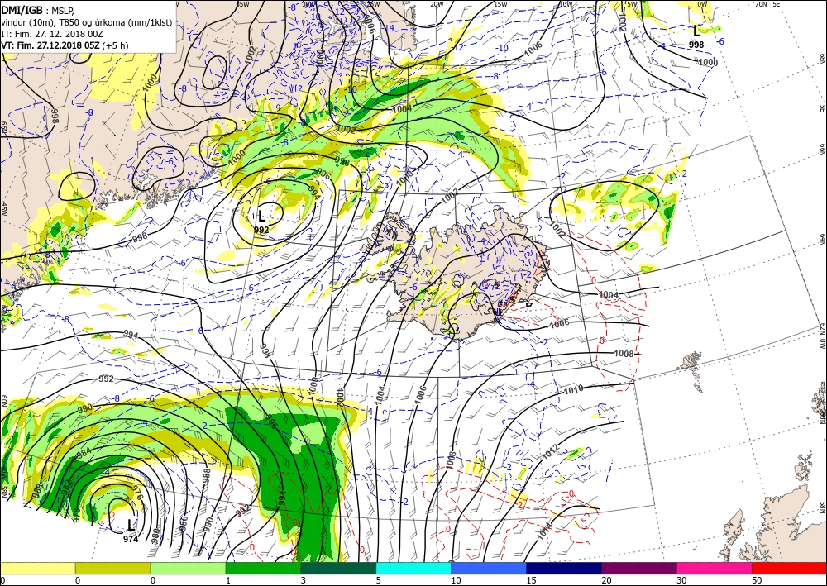The height and width of the screenshot is (586, 827).
Task: Choose the purple legend color segment
Action: (639, 568)
